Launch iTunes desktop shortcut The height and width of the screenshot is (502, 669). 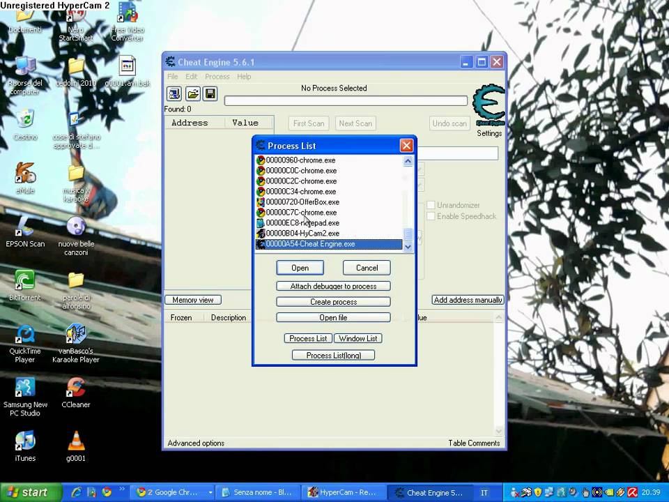[x=25, y=446]
